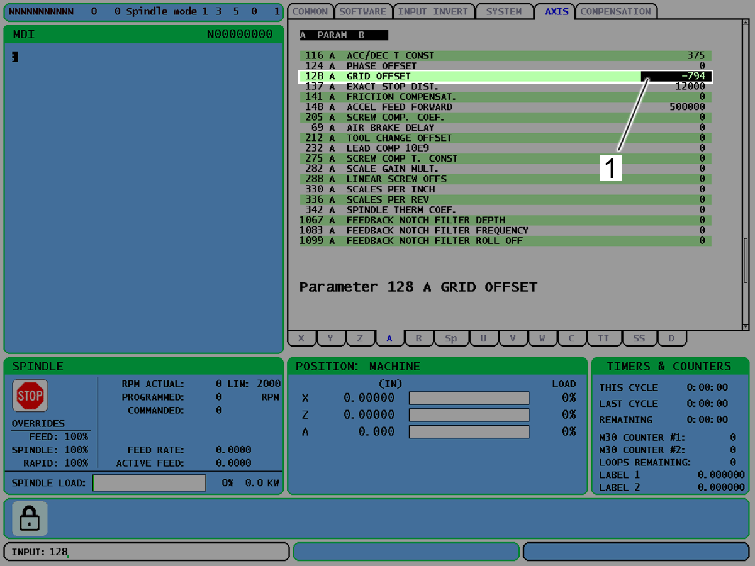
Task: Open the TT axis tab
Action: [x=604, y=338]
